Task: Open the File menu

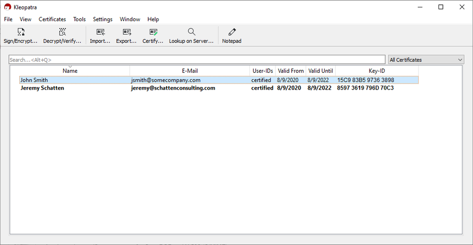Action: pos(8,19)
